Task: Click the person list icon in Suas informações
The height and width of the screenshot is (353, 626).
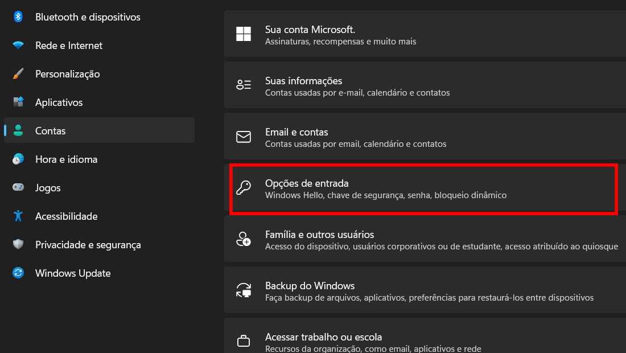Action: pyautogui.click(x=244, y=85)
